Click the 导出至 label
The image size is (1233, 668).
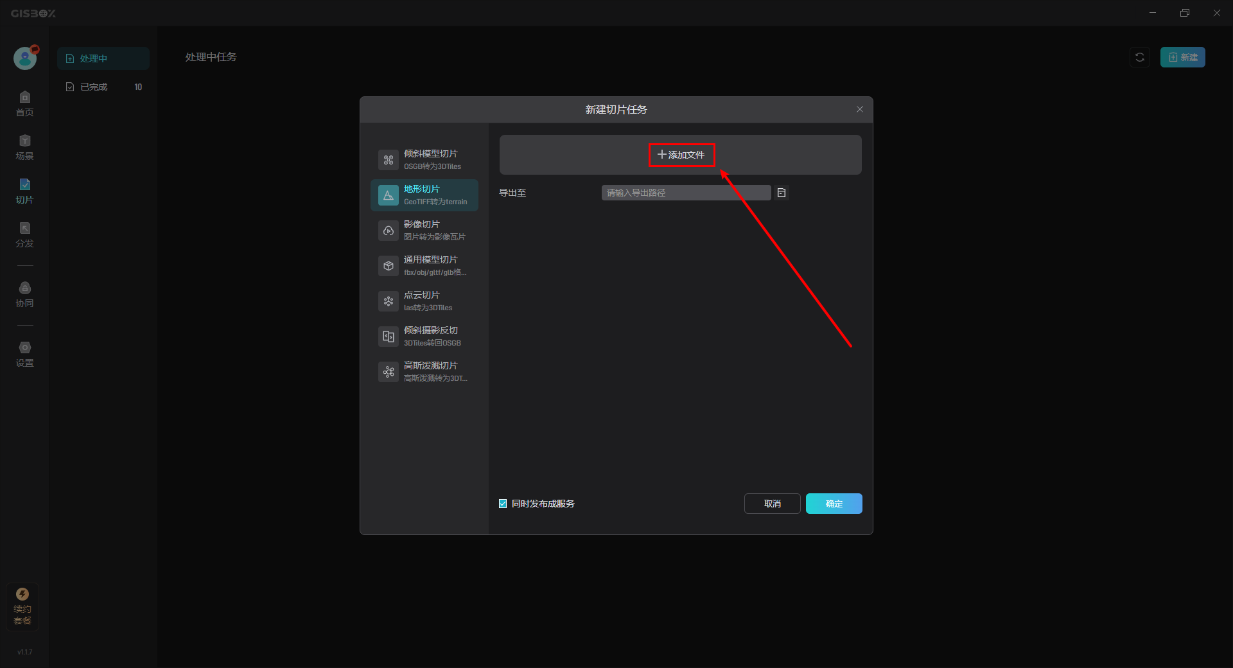pos(512,193)
